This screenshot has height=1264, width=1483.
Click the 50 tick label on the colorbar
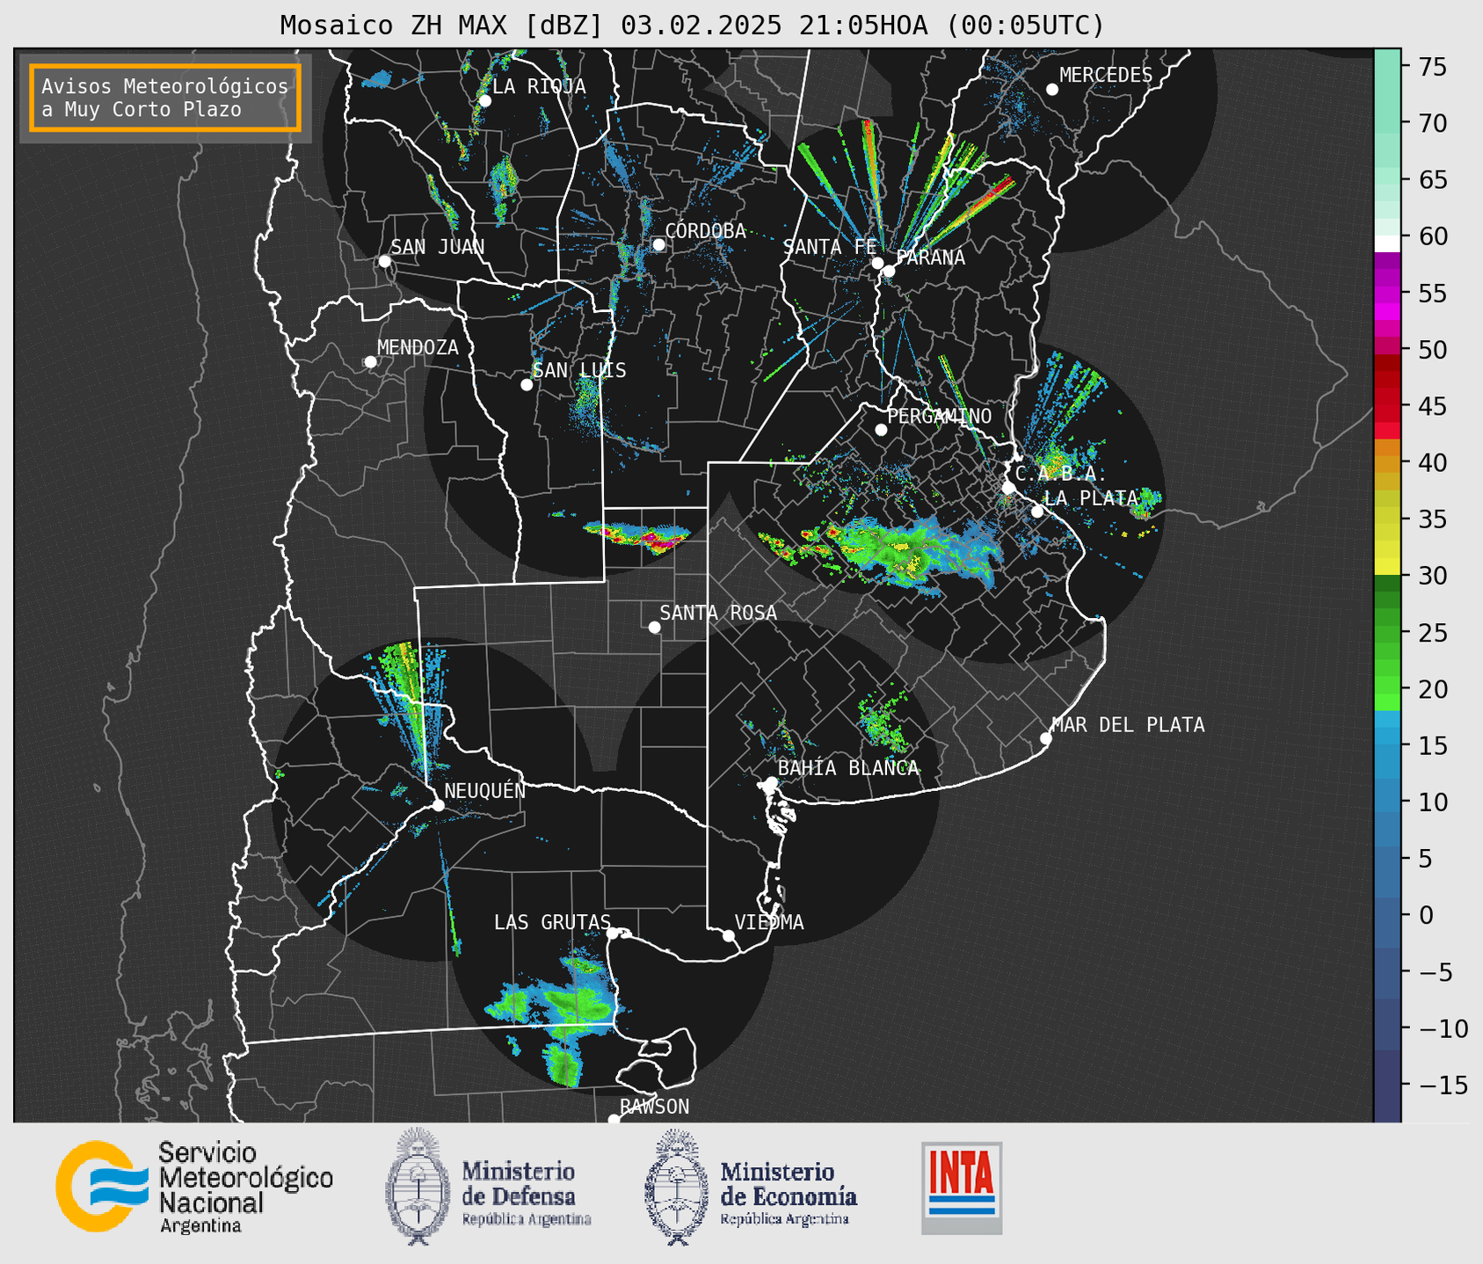coord(1433,350)
